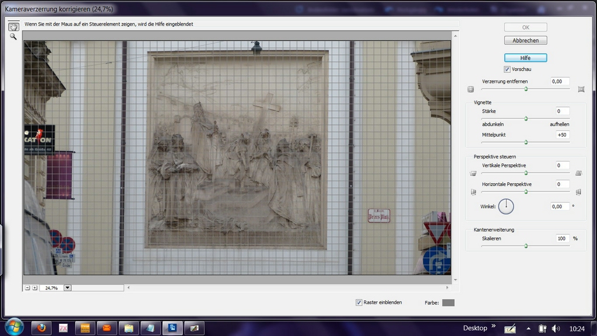Click the zoom in plus button
The height and width of the screenshot is (336, 597).
34,288
